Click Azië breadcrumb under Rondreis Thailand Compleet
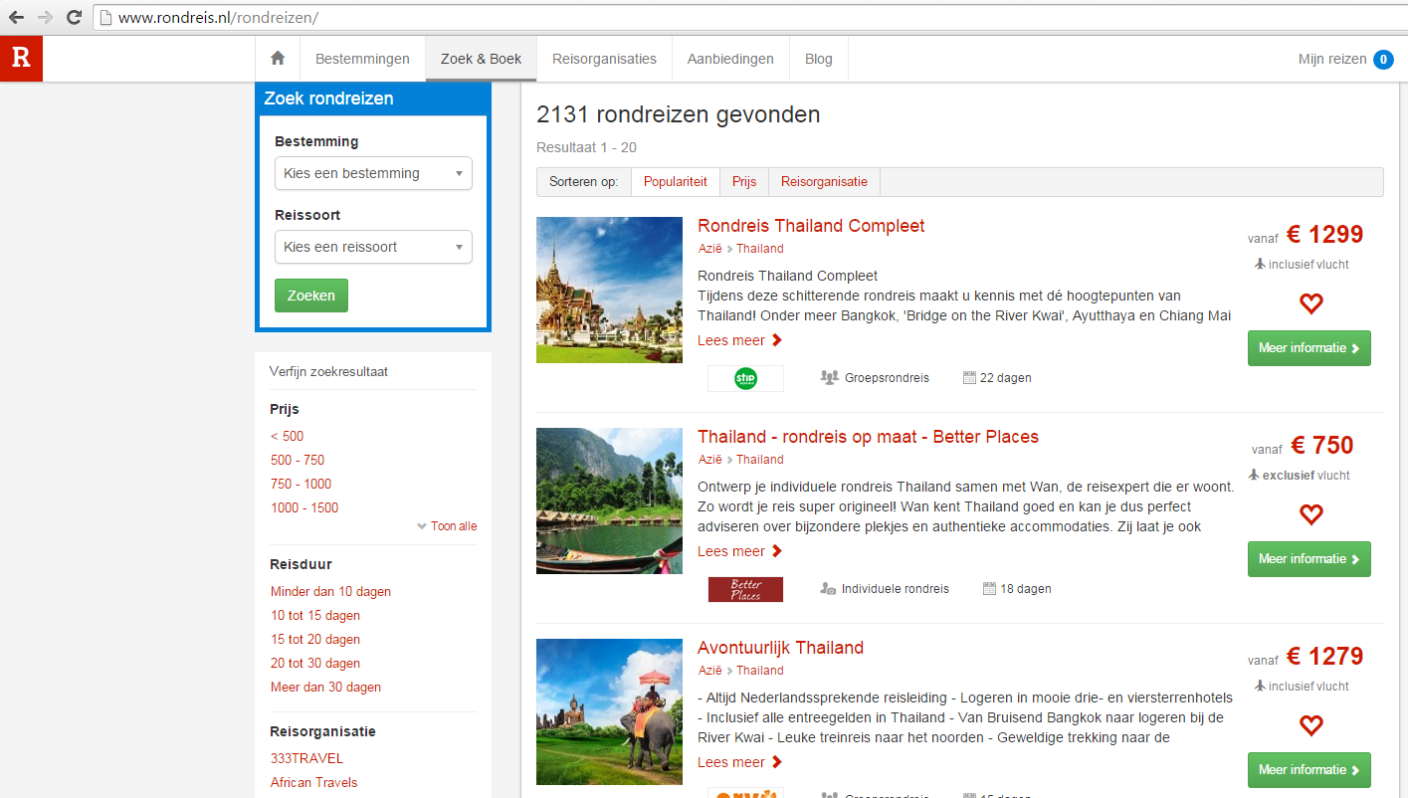 pyautogui.click(x=709, y=249)
